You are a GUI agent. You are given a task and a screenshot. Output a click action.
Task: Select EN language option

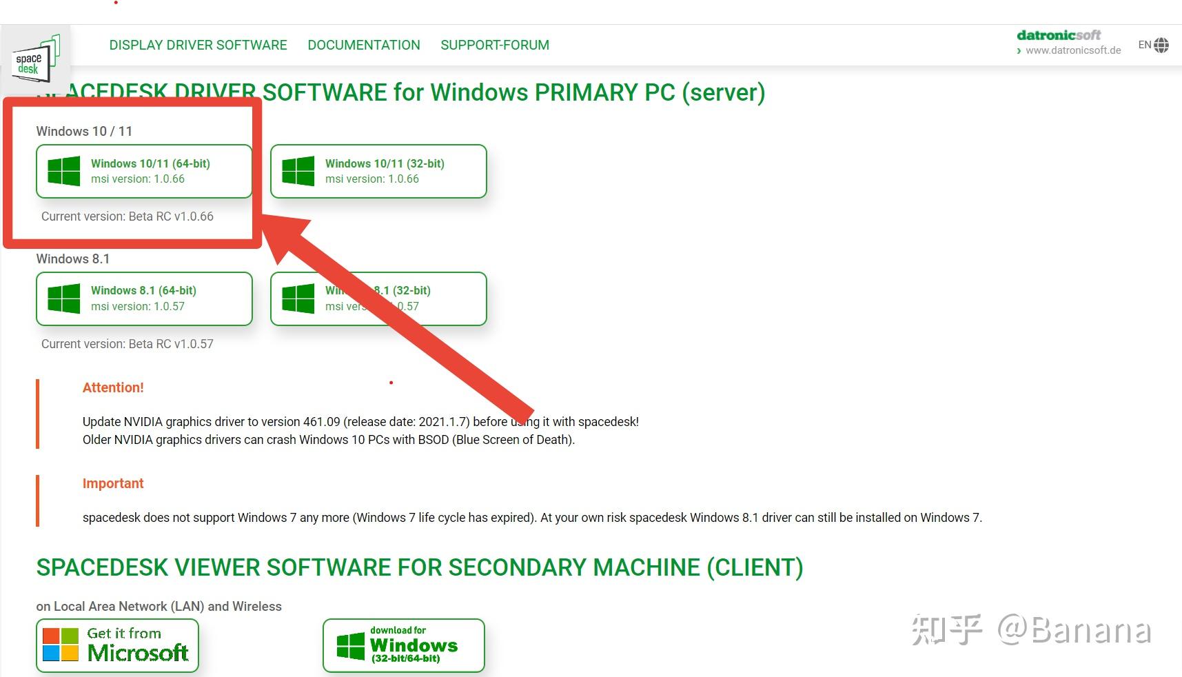click(x=1144, y=45)
